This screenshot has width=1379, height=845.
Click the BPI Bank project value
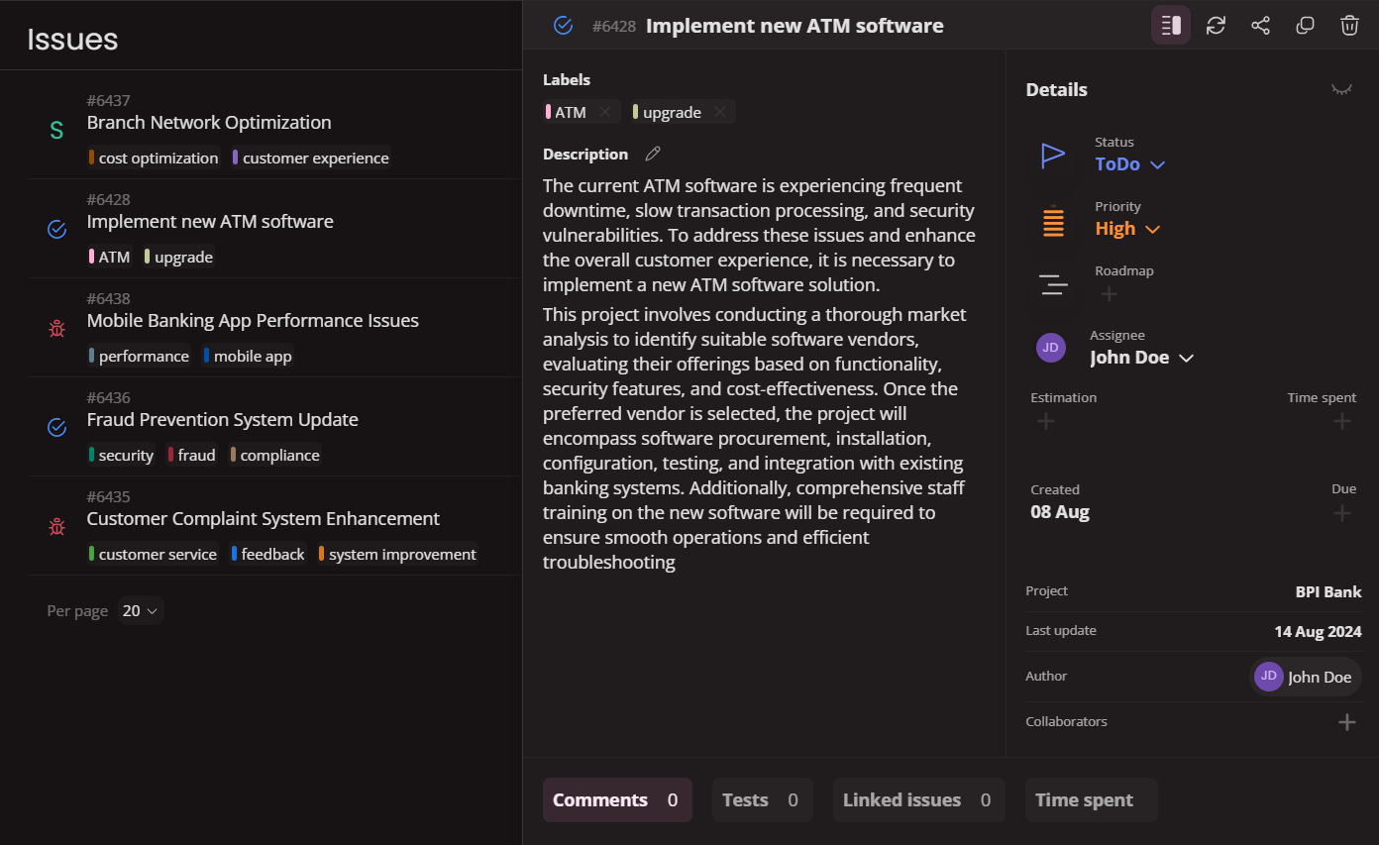[x=1328, y=591]
